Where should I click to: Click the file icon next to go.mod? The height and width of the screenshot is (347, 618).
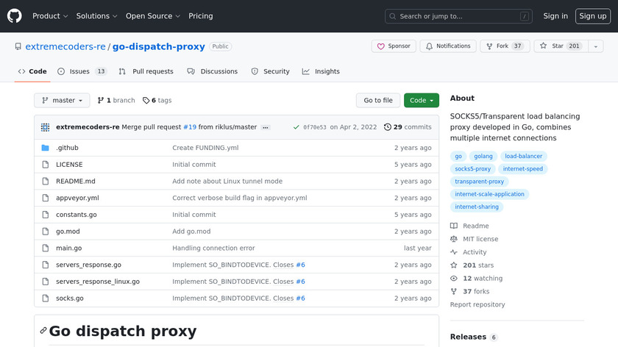46,231
